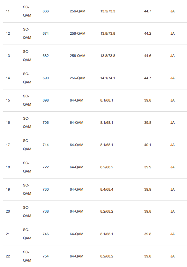Select SC-QAM type for channel 16
The width and height of the screenshot is (187, 267).
(x=27, y=123)
